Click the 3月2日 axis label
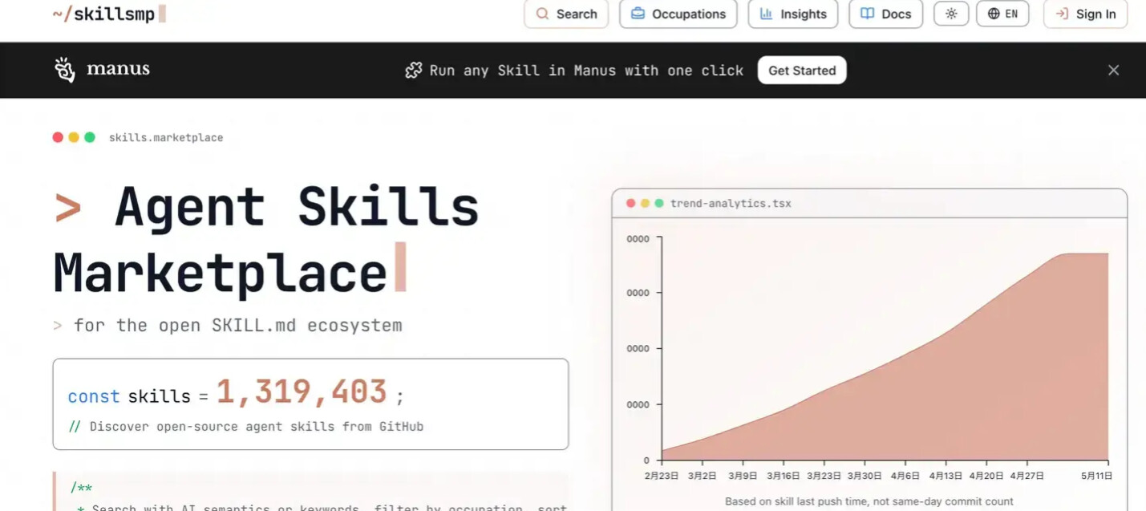 tap(702, 476)
